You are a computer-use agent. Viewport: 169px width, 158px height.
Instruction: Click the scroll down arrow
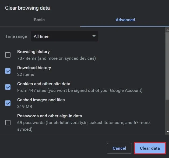point(168,132)
